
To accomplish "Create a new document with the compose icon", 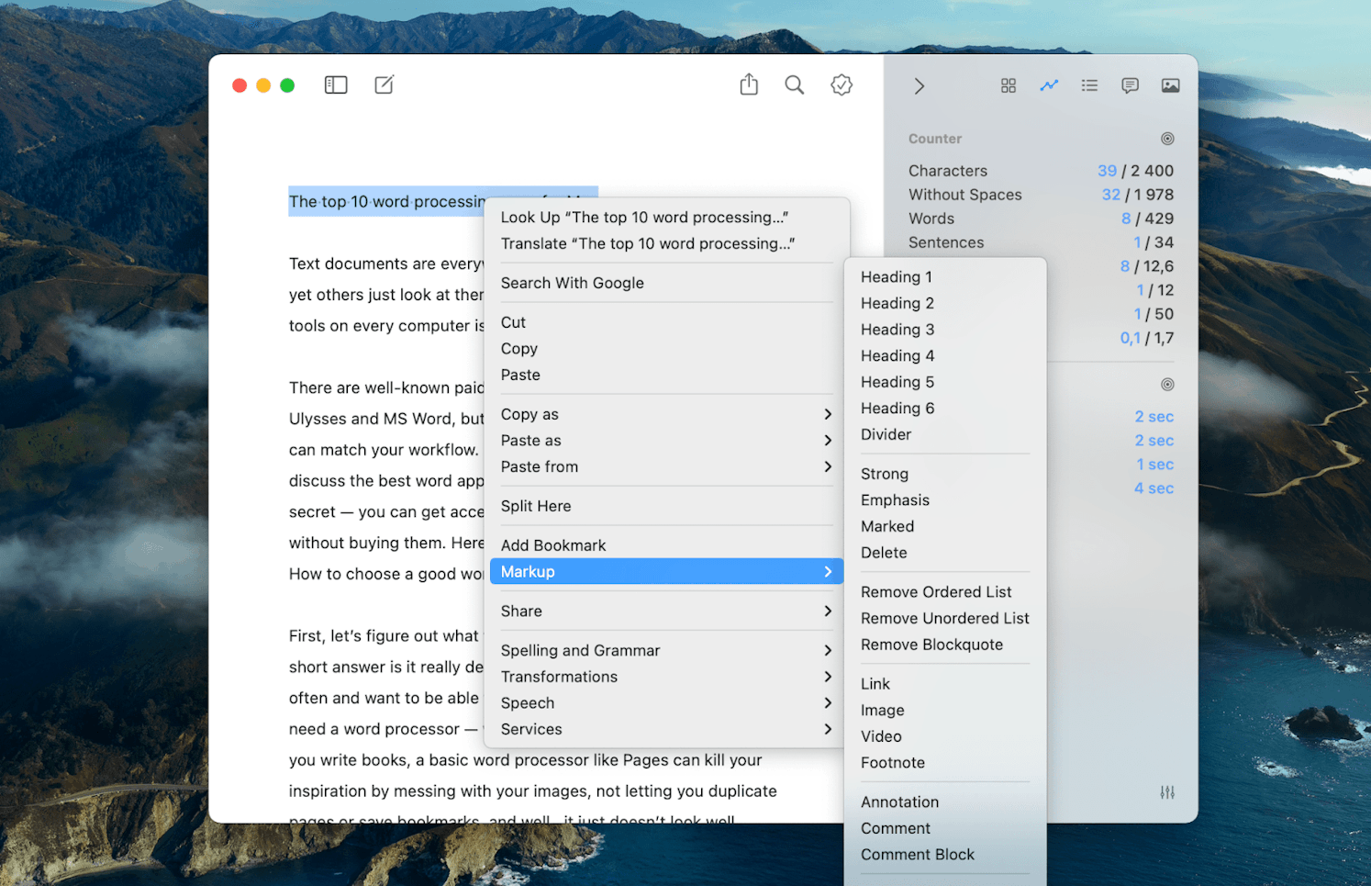I will click(384, 84).
